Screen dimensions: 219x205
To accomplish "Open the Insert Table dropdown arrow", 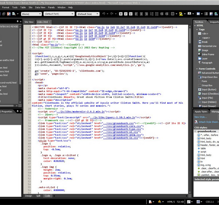I will tap(202, 14).
